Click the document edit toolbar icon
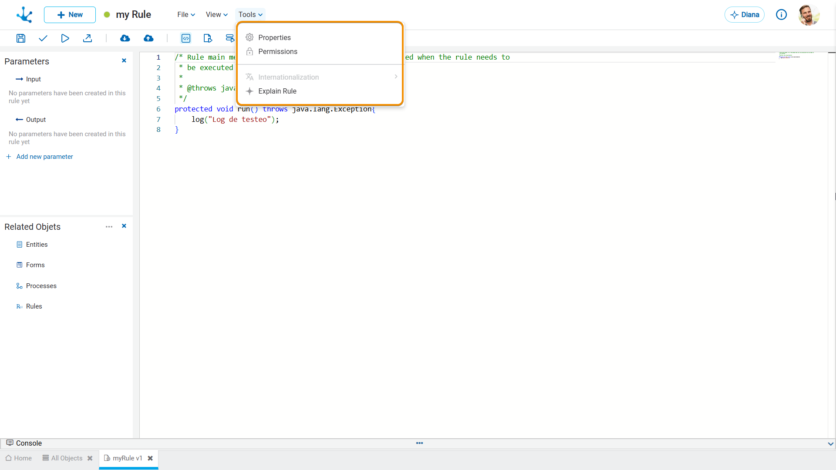 coord(208,38)
